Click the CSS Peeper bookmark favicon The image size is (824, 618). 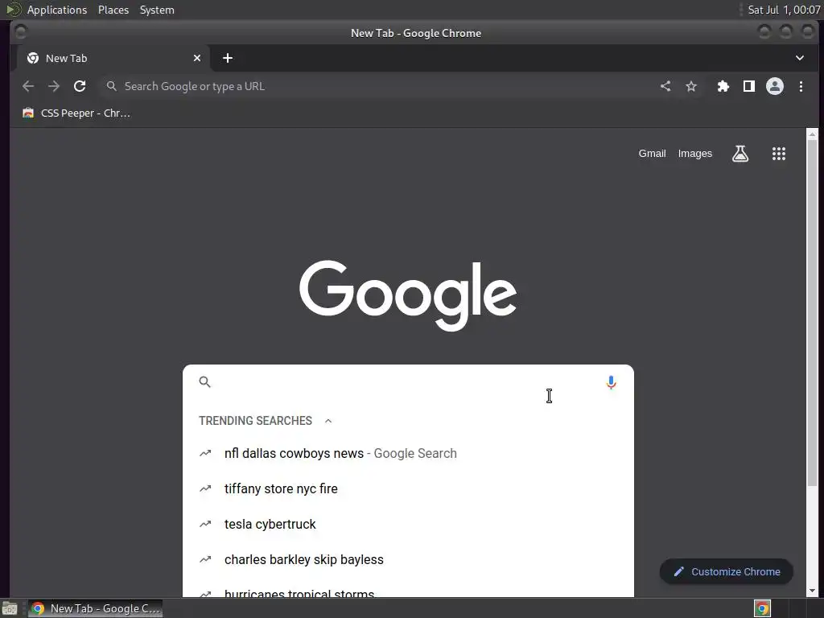point(28,113)
